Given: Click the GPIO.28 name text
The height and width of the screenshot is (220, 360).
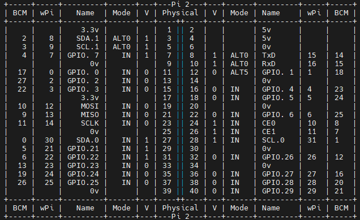Looking at the screenshot, I should [277, 183].
